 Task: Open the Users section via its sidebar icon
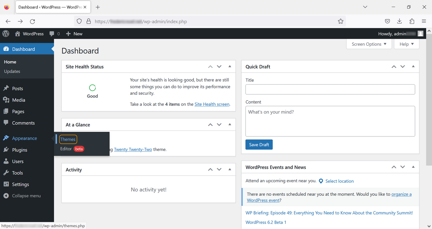6,161
